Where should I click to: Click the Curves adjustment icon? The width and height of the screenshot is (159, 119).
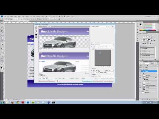click(149, 37)
